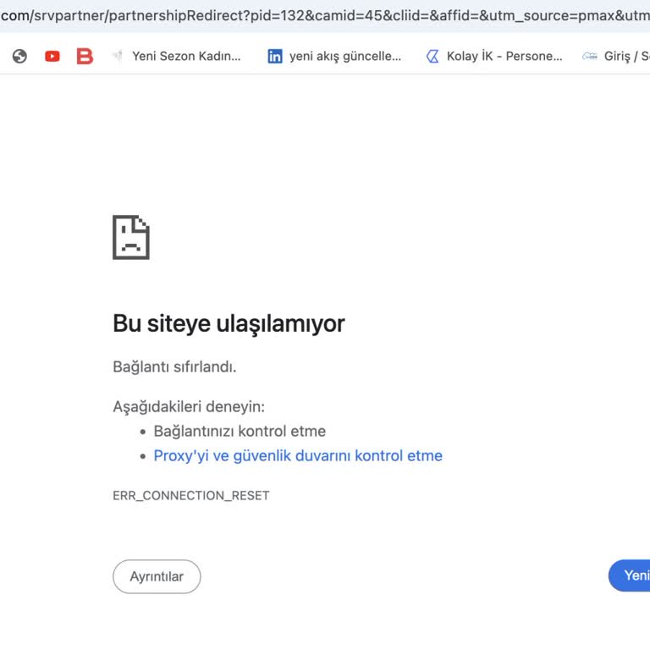The height and width of the screenshot is (650, 650).
Task: Open the YouTube bookmark icon
Action: coord(52,56)
